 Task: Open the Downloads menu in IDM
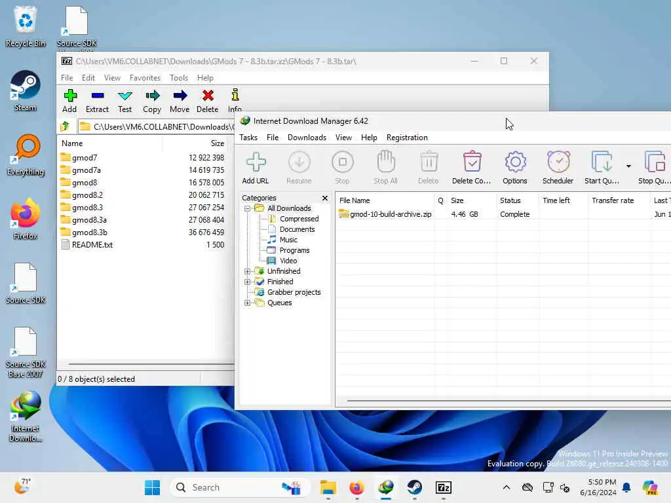[x=307, y=138]
